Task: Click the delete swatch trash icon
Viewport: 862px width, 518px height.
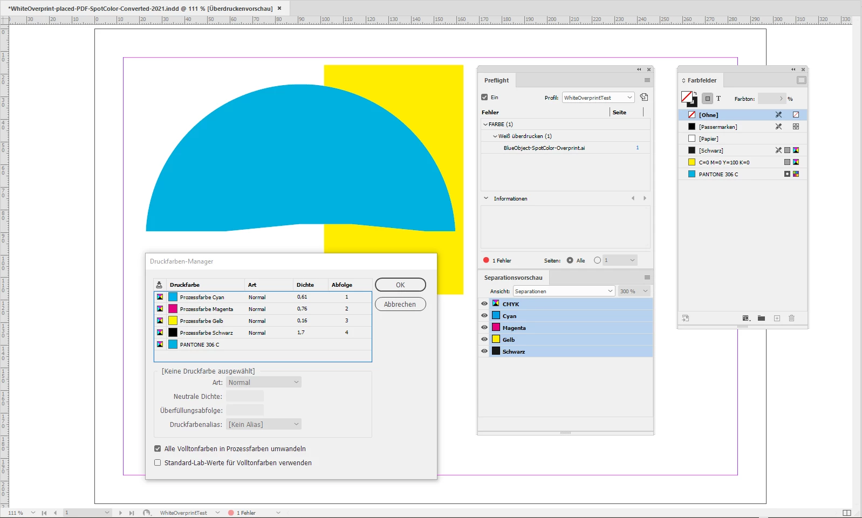Action: pos(791,319)
